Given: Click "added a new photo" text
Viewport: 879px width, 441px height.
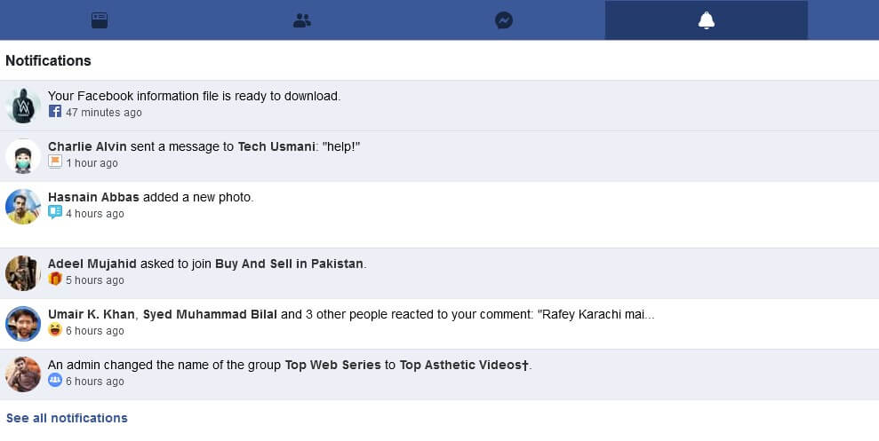Looking at the screenshot, I should [x=198, y=197].
